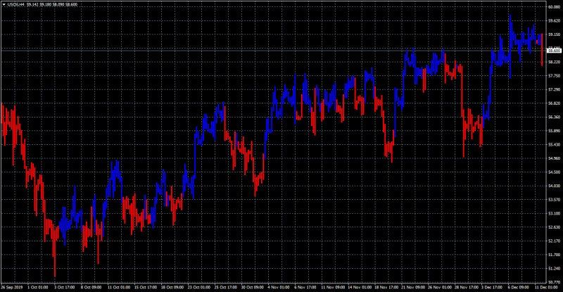Select the 3 Dec 17:00 time label

[x=492, y=287]
